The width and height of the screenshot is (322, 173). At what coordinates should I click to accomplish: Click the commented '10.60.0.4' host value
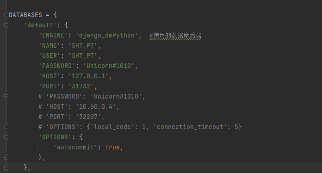[x=96, y=106]
